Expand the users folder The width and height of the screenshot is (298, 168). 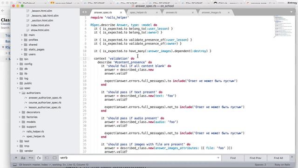coord(22,54)
